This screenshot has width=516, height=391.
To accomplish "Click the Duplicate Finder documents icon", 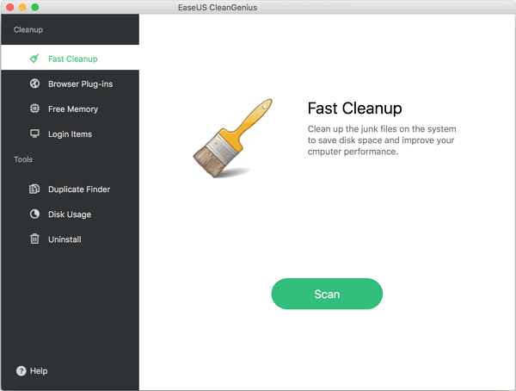I will click(34, 189).
